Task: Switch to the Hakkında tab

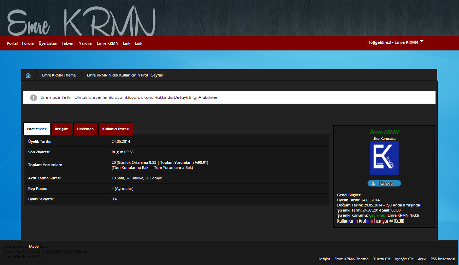Action: pyautogui.click(x=85, y=129)
